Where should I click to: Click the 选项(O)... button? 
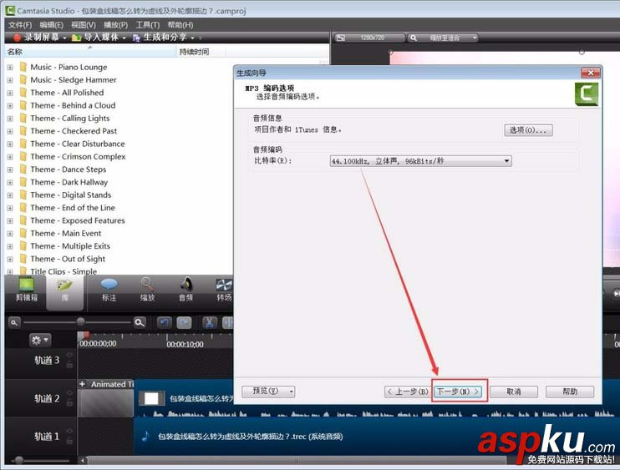(528, 130)
